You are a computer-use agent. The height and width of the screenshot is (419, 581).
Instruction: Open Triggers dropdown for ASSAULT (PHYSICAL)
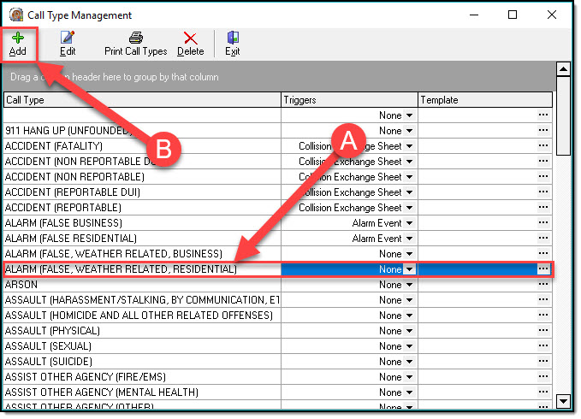point(409,331)
